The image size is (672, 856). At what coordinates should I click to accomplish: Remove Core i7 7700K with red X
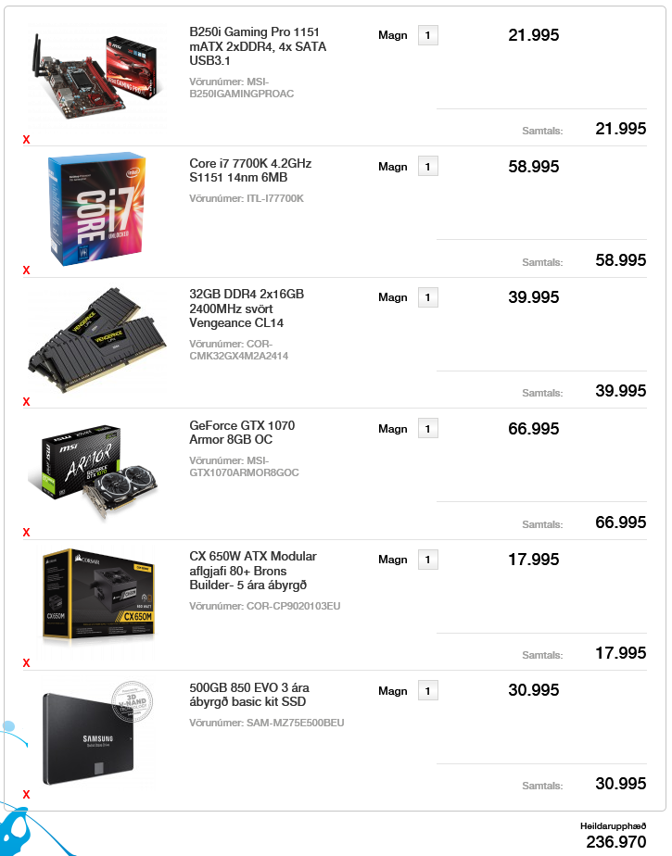coord(26,271)
